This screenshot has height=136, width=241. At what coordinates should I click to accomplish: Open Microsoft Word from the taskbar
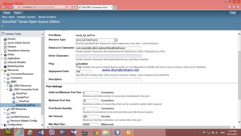click(41, 133)
